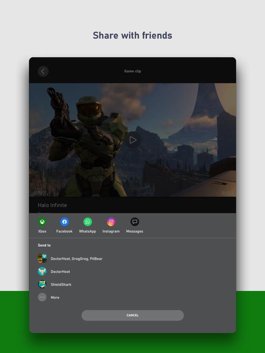
Task: Click the Halo Infinite title text
Action: [52, 205]
